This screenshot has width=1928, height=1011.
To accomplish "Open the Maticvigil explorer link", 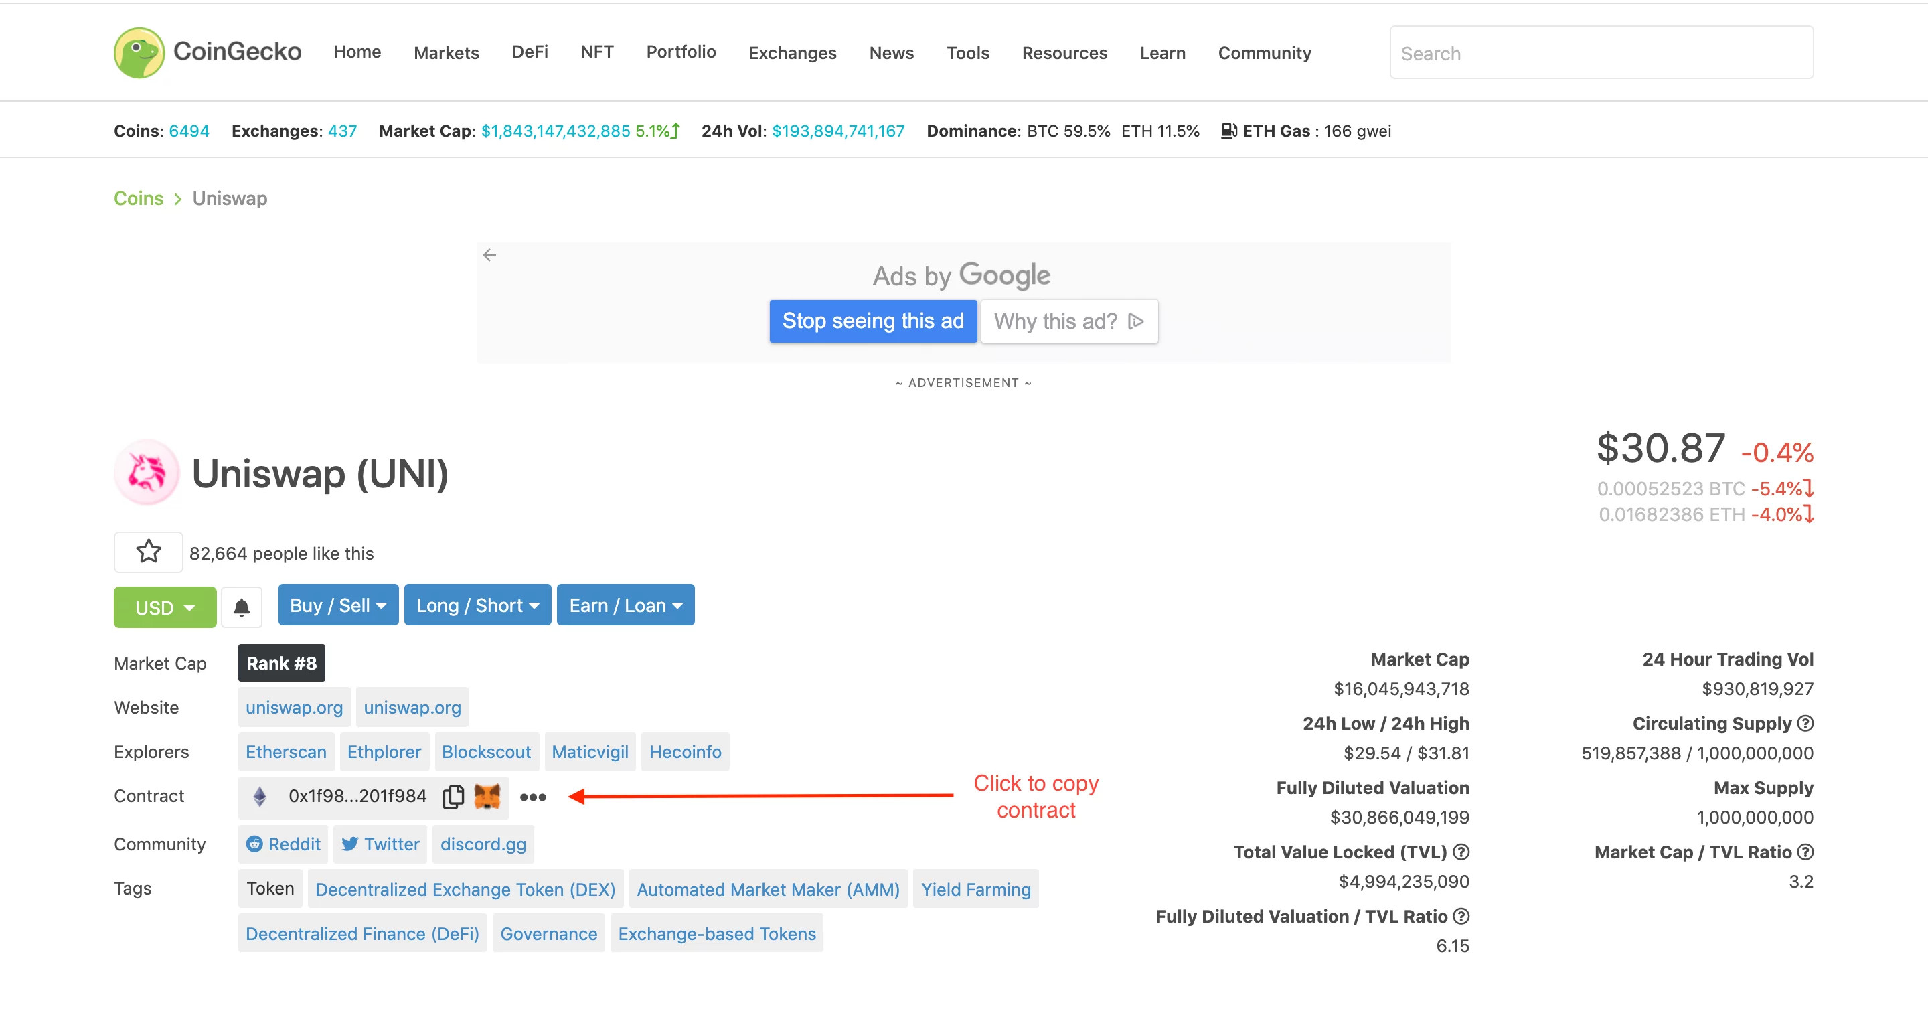I will [x=590, y=751].
